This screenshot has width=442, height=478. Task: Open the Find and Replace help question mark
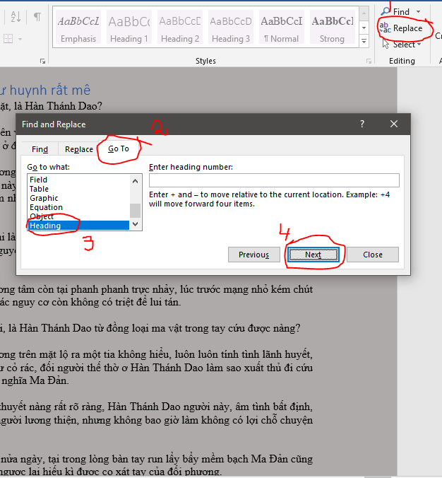point(362,124)
